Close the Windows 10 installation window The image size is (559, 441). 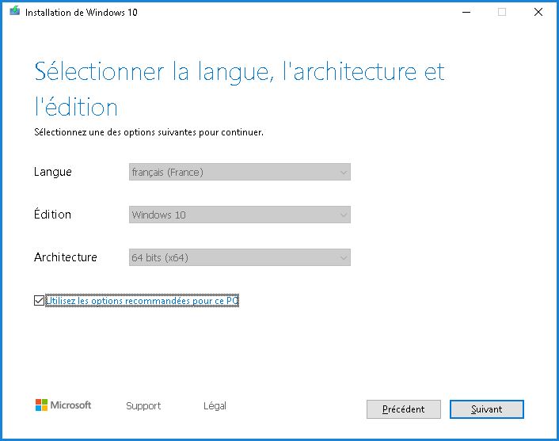pyautogui.click(x=538, y=12)
